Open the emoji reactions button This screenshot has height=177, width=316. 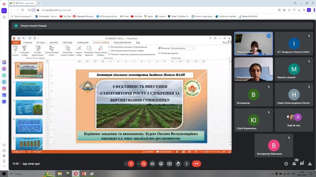point(161,164)
